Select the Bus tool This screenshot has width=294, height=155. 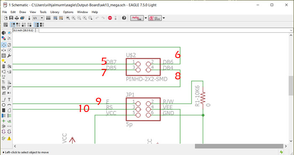click(x=3, y=116)
